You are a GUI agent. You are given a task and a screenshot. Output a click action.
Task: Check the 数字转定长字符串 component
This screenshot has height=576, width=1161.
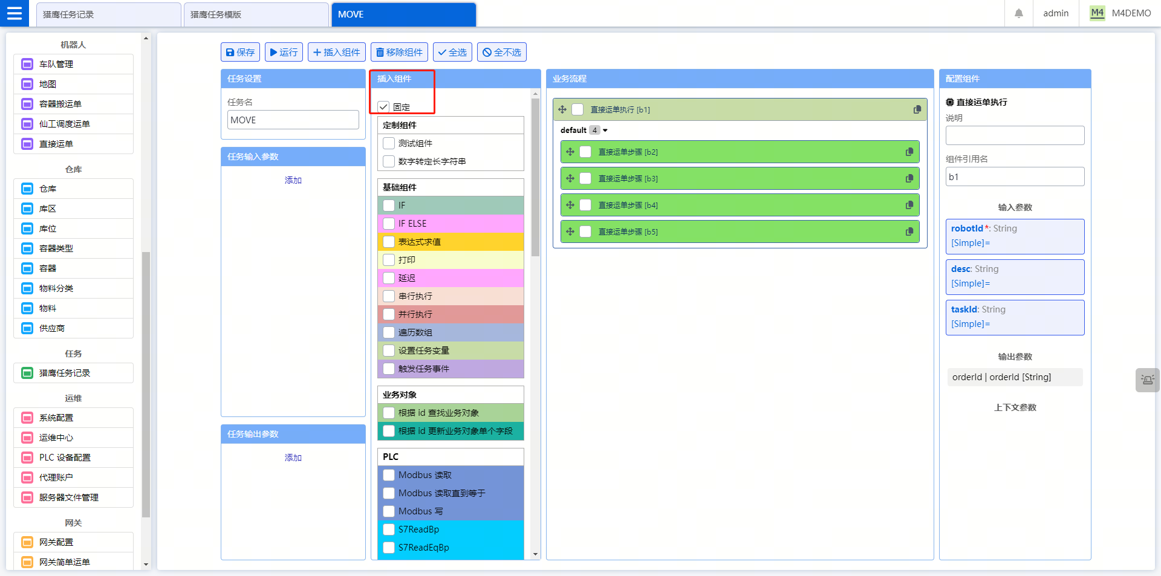tap(389, 161)
